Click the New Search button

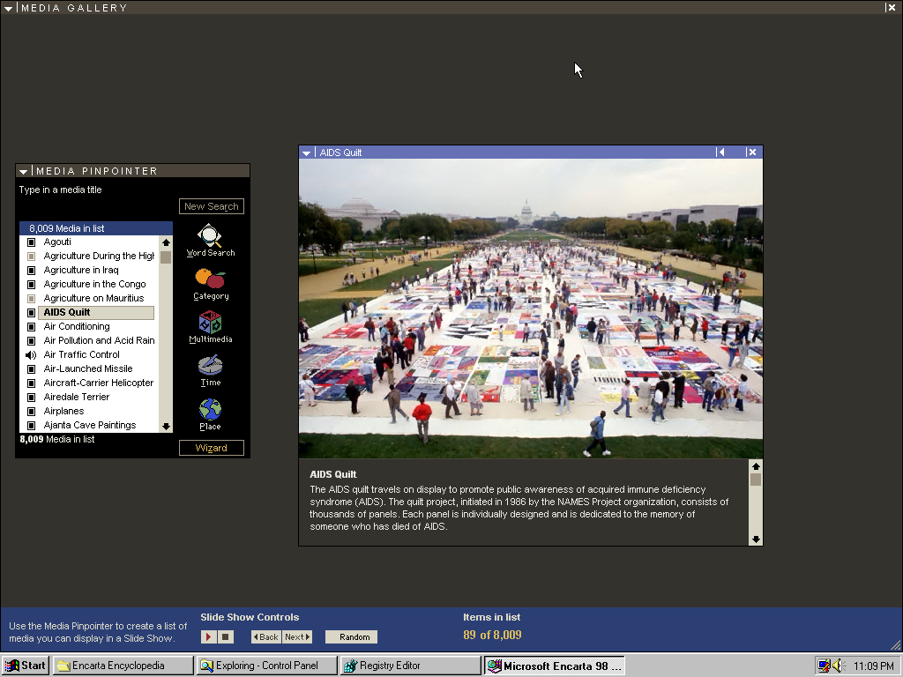(212, 206)
